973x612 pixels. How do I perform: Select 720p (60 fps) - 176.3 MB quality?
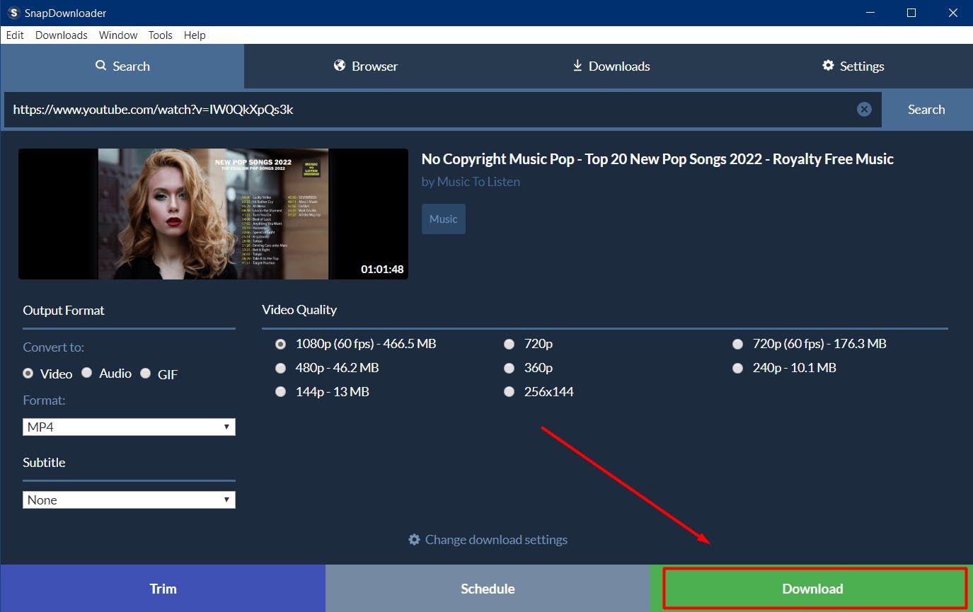tap(738, 344)
